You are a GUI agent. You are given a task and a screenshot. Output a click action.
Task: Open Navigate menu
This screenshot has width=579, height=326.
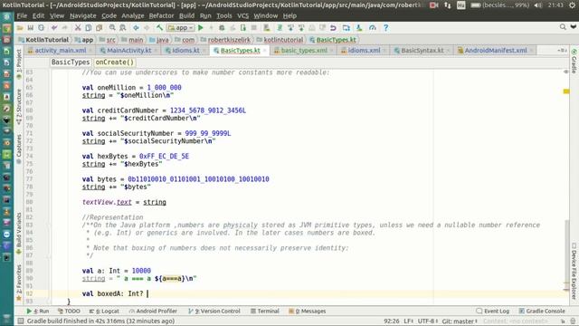tap(82, 16)
